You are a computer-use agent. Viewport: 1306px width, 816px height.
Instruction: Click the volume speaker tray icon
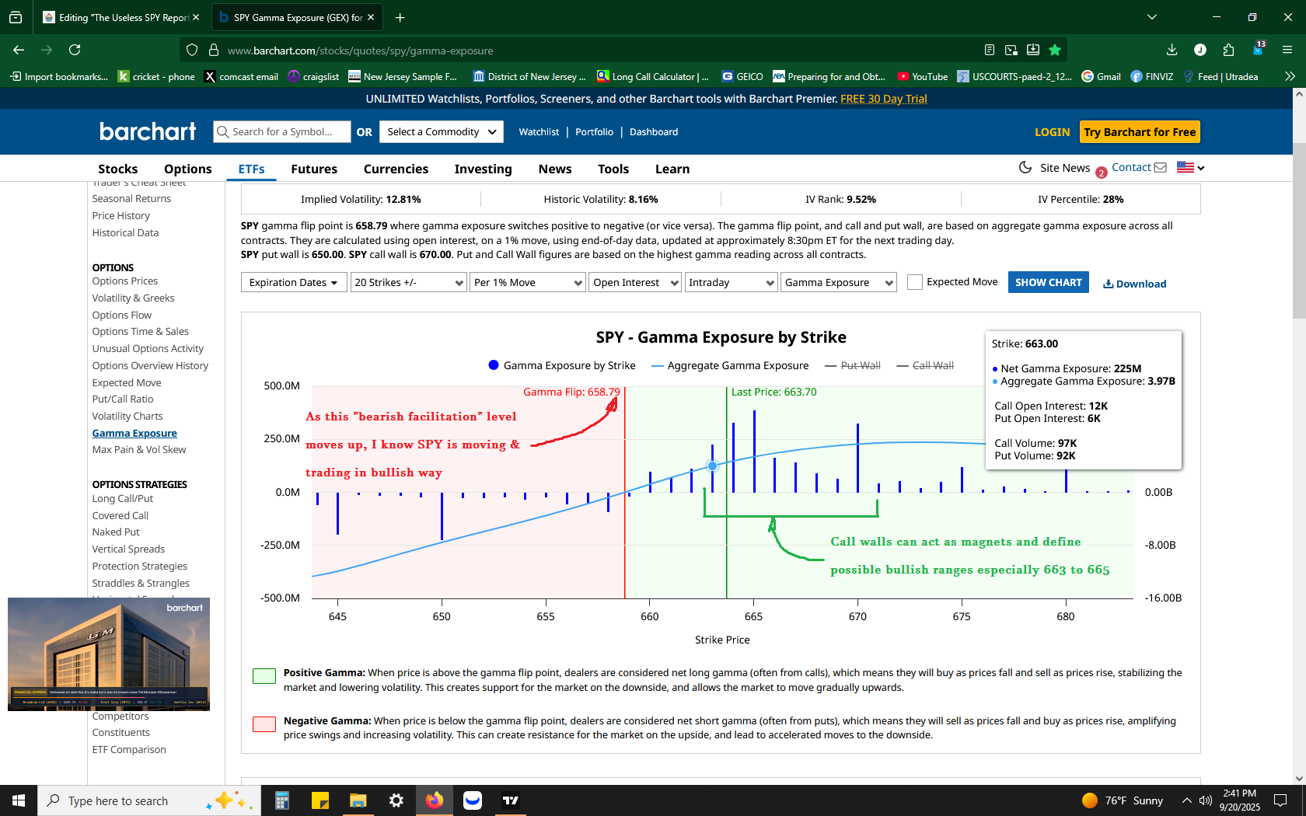pyautogui.click(x=1206, y=800)
